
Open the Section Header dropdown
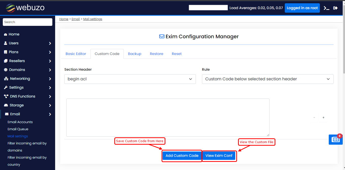(x=130, y=79)
